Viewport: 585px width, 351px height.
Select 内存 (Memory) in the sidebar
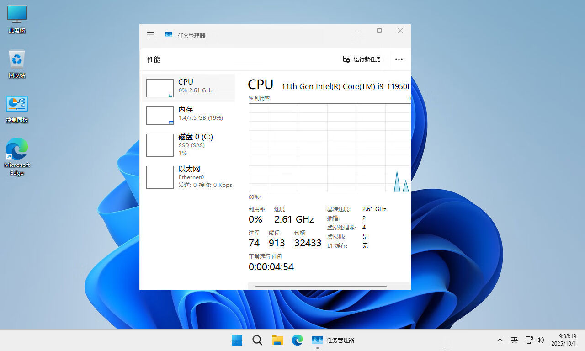188,115
